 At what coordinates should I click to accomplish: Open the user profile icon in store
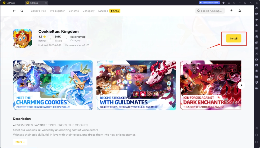pos(240,11)
